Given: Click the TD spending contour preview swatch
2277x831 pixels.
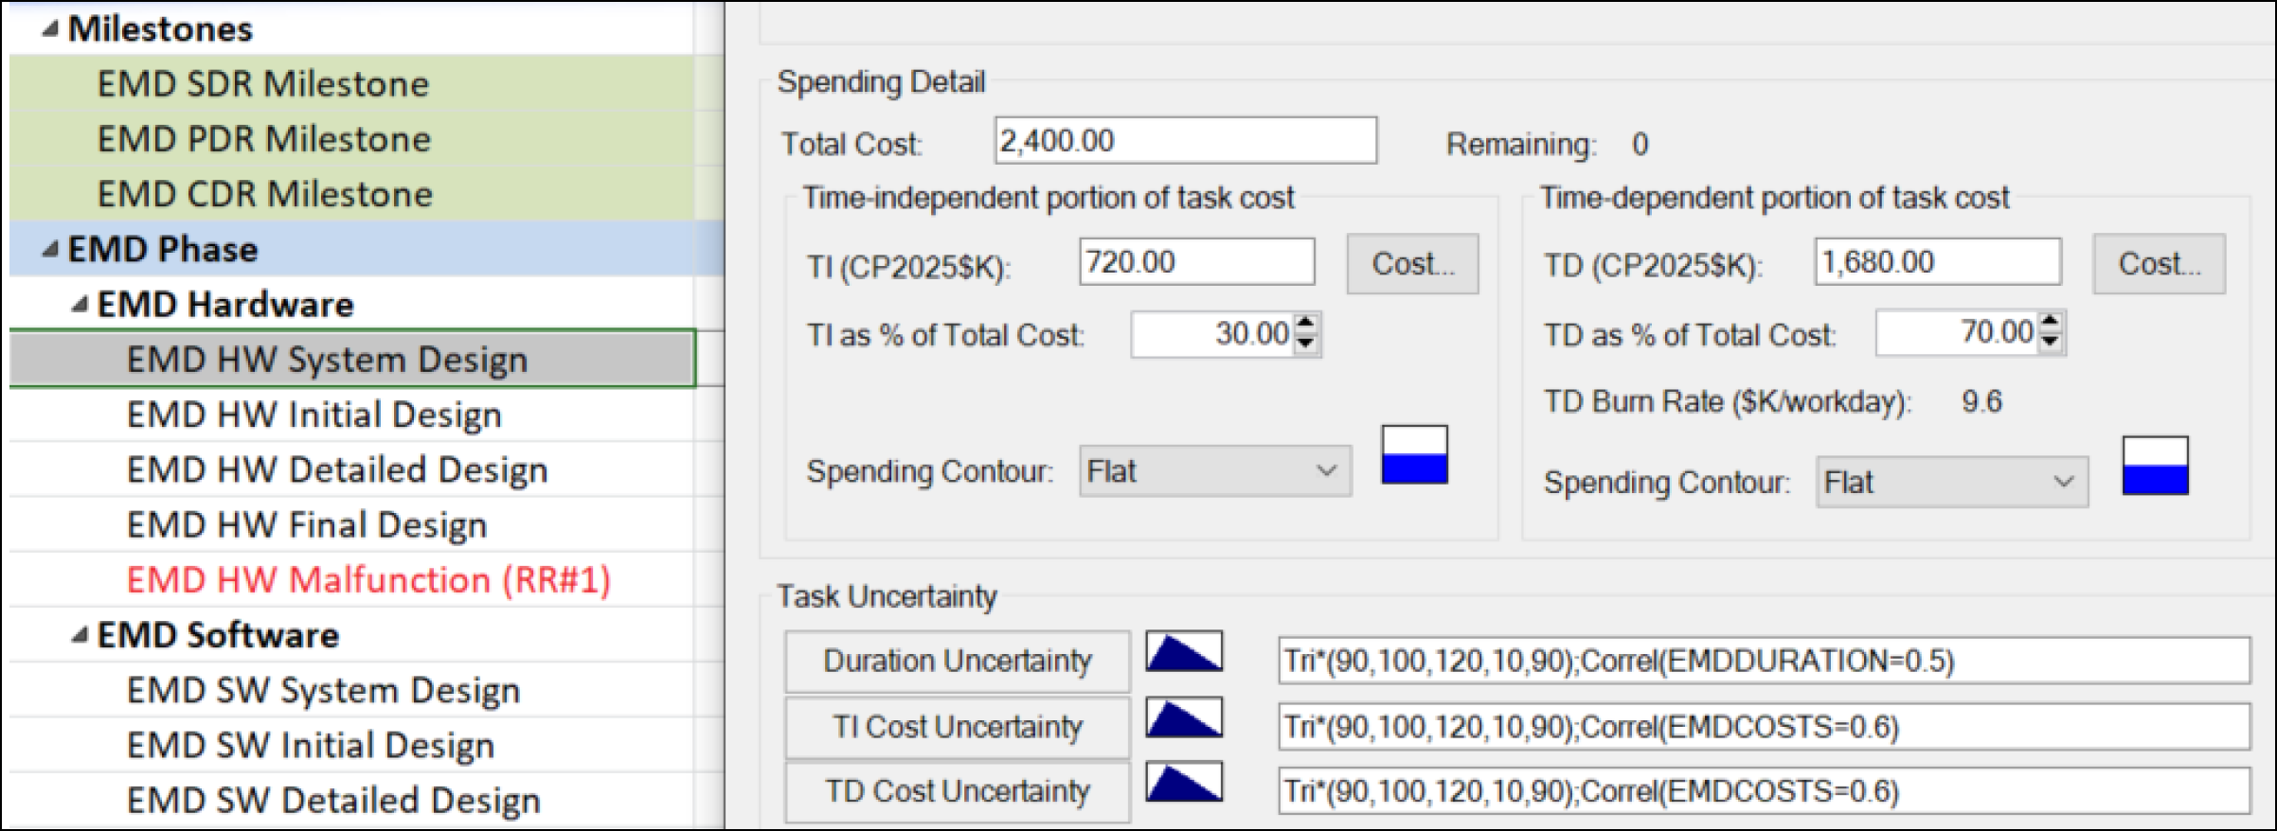Looking at the screenshot, I should click(2155, 466).
